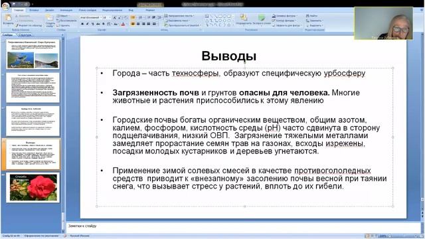
Task: Click the Russian language indicator in status bar
Action: 80,236
